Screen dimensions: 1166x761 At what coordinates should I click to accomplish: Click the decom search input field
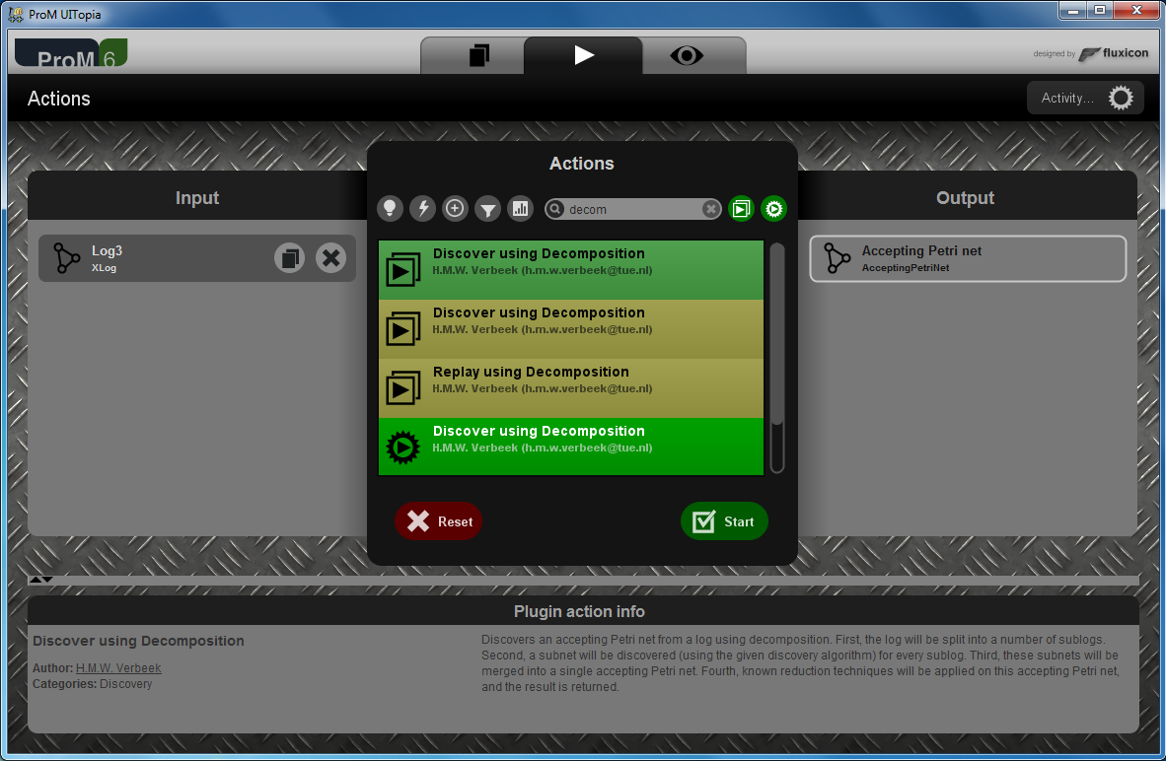[633, 210]
